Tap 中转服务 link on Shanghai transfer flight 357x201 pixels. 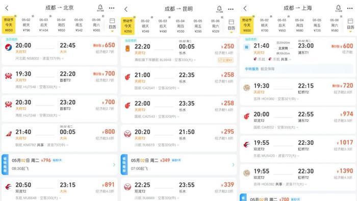click(x=251, y=69)
